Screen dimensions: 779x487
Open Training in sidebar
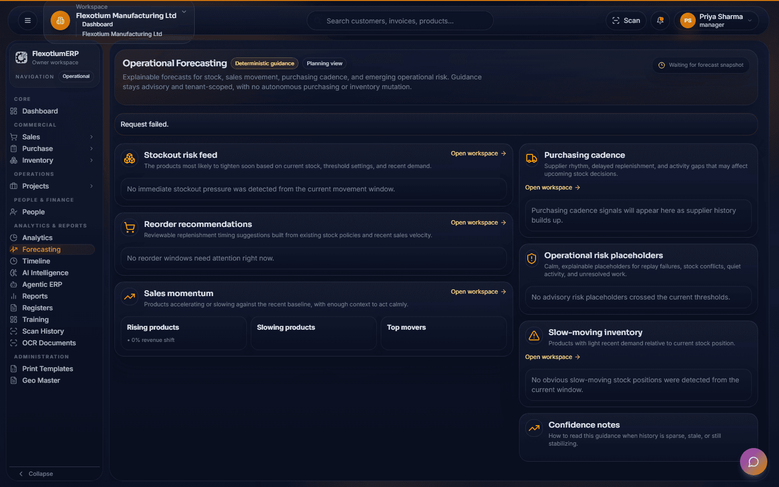[52, 319]
